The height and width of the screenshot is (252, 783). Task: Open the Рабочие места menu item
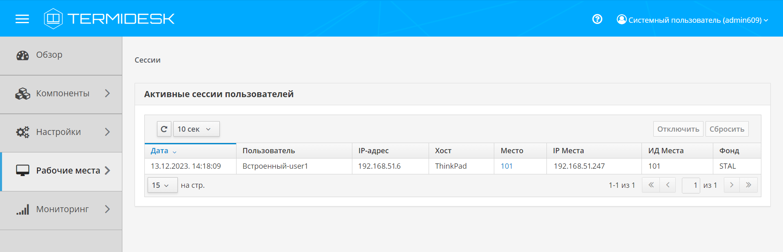coord(61,172)
